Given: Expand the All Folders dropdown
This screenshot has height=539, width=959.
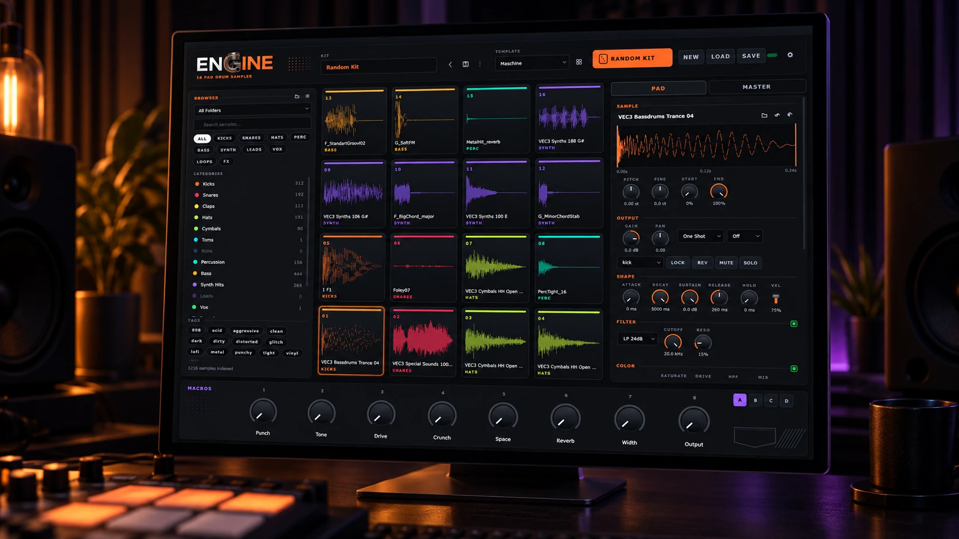Looking at the screenshot, I should tap(252, 110).
